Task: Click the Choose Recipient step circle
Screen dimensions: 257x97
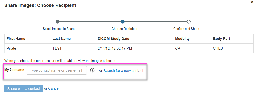Action: [x=123, y=22]
